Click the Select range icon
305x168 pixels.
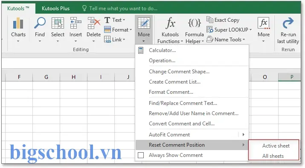click(x=58, y=23)
